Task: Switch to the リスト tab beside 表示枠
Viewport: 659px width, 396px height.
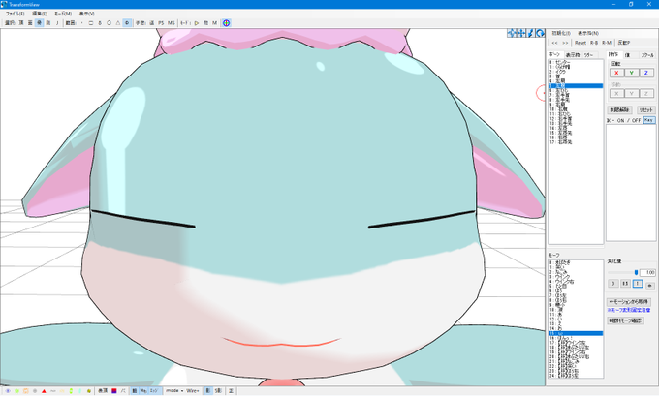Action: pyautogui.click(x=588, y=55)
